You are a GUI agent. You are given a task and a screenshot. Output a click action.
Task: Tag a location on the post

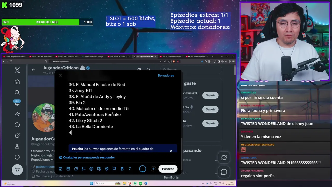pyautogui.click(x=107, y=169)
